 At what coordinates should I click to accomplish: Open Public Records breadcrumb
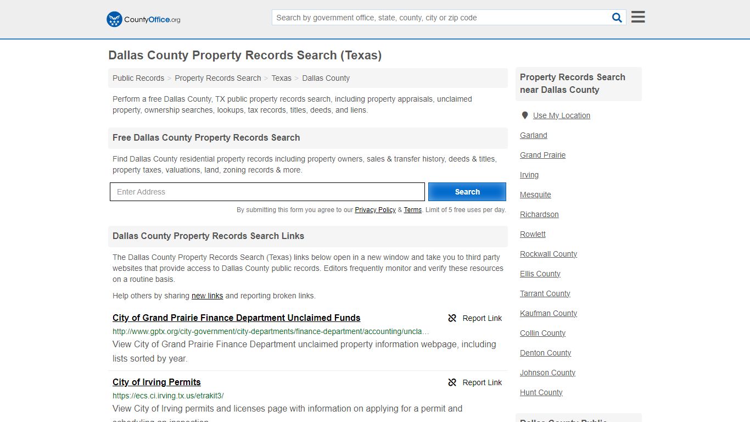click(x=138, y=78)
